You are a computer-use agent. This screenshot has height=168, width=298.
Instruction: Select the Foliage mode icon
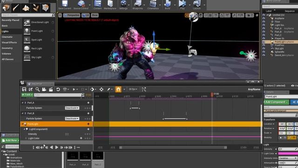(x=35, y=8)
